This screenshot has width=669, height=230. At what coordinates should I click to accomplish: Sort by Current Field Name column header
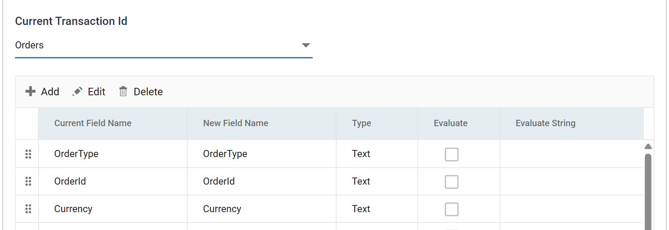(x=113, y=123)
